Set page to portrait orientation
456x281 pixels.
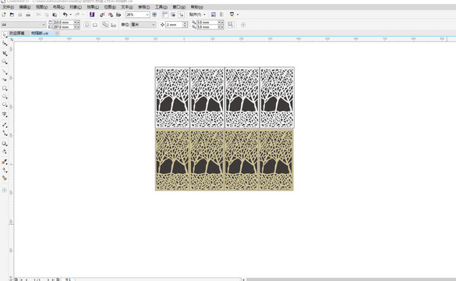pyautogui.click(x=87, y=25)
